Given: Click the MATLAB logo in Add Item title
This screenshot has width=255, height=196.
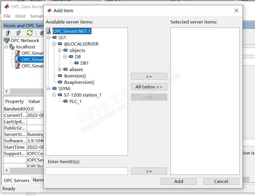Looking at the screenshot, I should pos(49,10).
